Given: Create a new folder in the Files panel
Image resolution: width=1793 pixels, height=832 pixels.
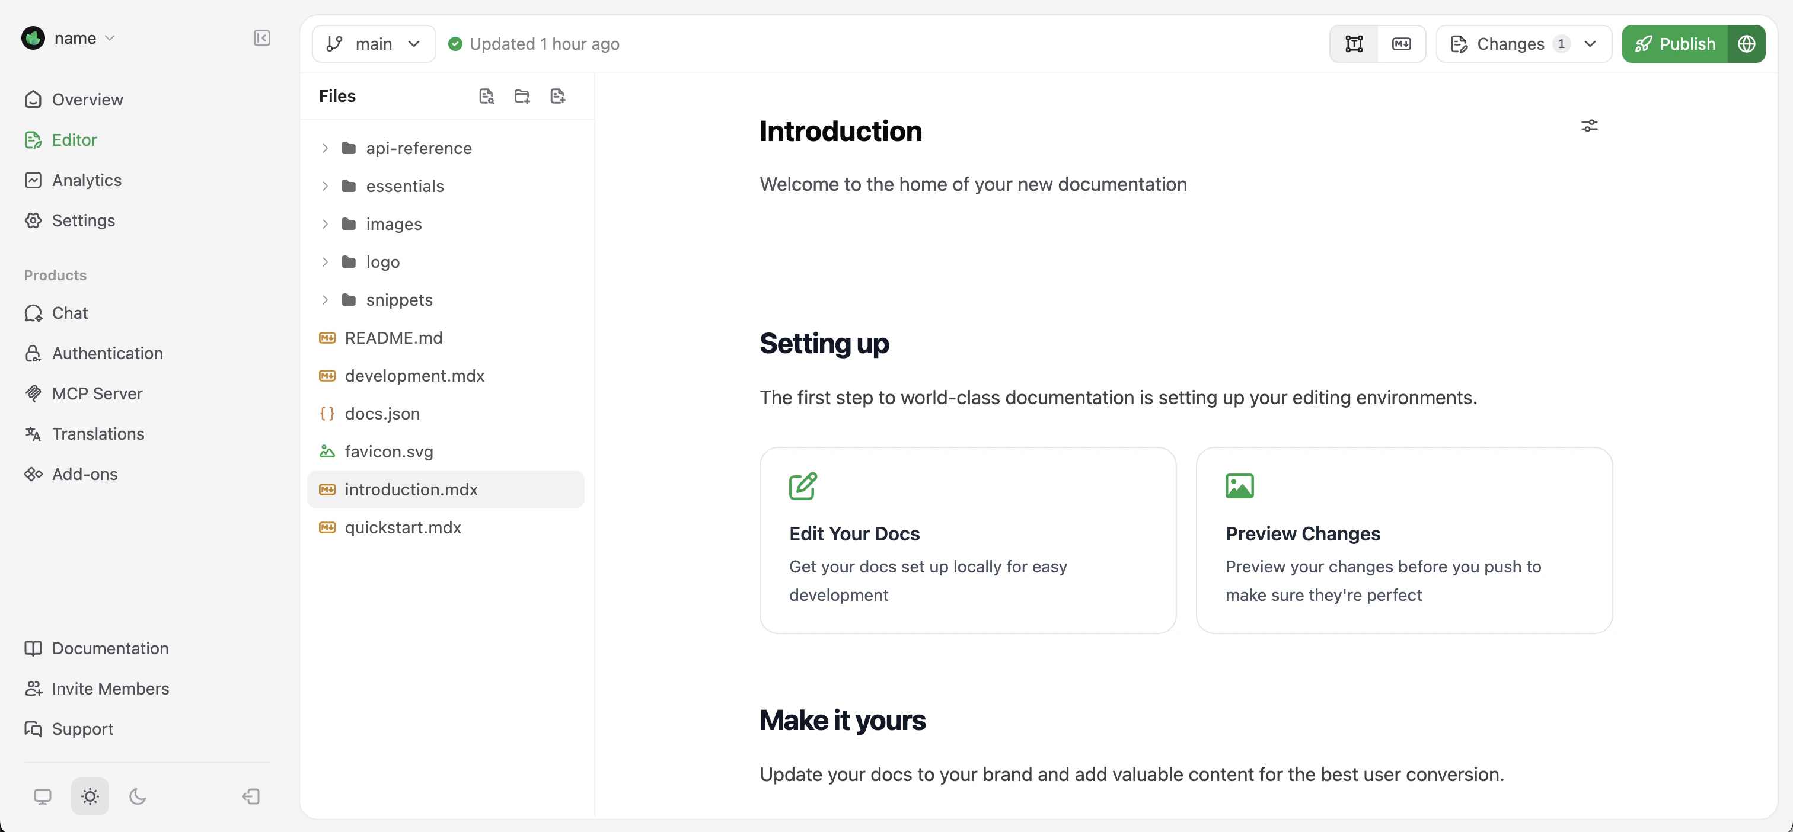Looking at the screenshot, I should click(522, 96).
